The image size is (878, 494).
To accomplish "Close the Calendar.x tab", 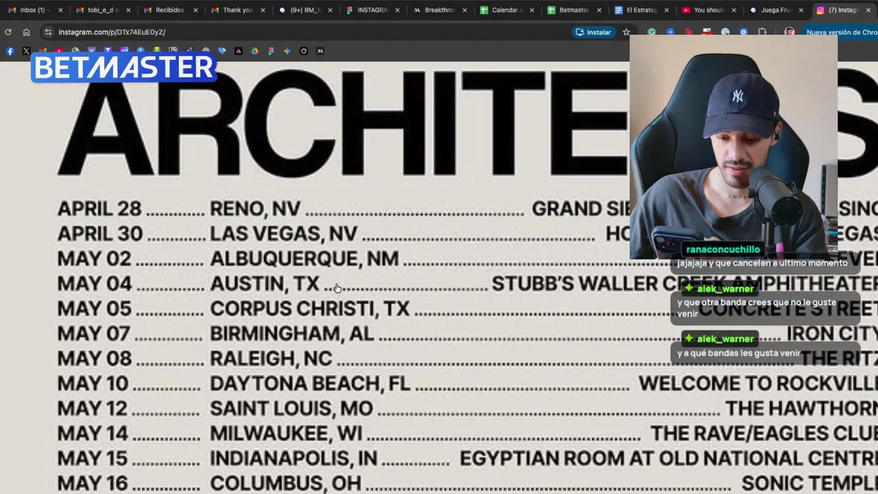I will (x=532, y=10).
